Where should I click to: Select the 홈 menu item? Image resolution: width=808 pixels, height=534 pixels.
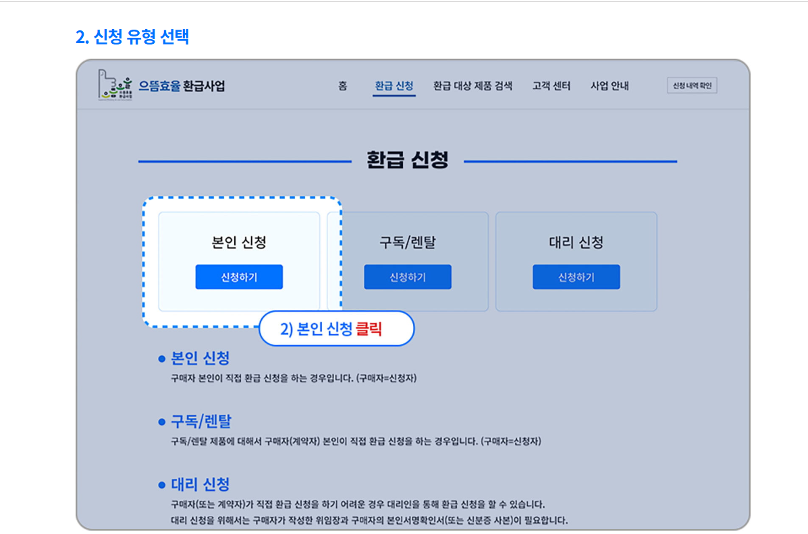pyautogui.click(x=342, y=86)
